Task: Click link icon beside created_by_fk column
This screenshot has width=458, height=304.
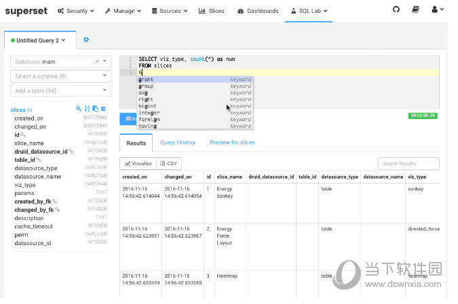Action: point(55,201)
